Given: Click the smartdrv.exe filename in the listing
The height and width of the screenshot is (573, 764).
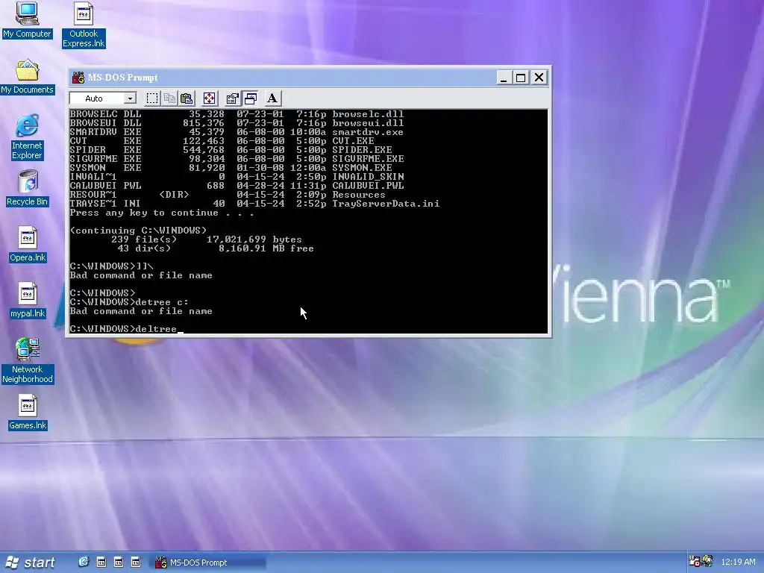Looking at the screenshot, I should pos(368,131).
